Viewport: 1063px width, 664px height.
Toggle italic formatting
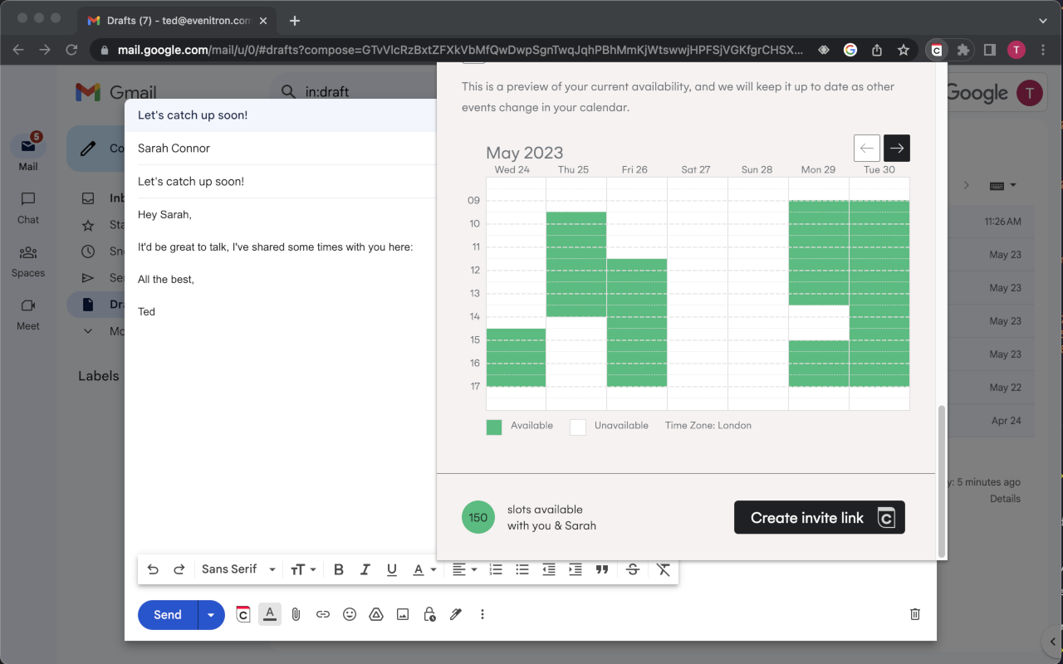tap(365, 569)
